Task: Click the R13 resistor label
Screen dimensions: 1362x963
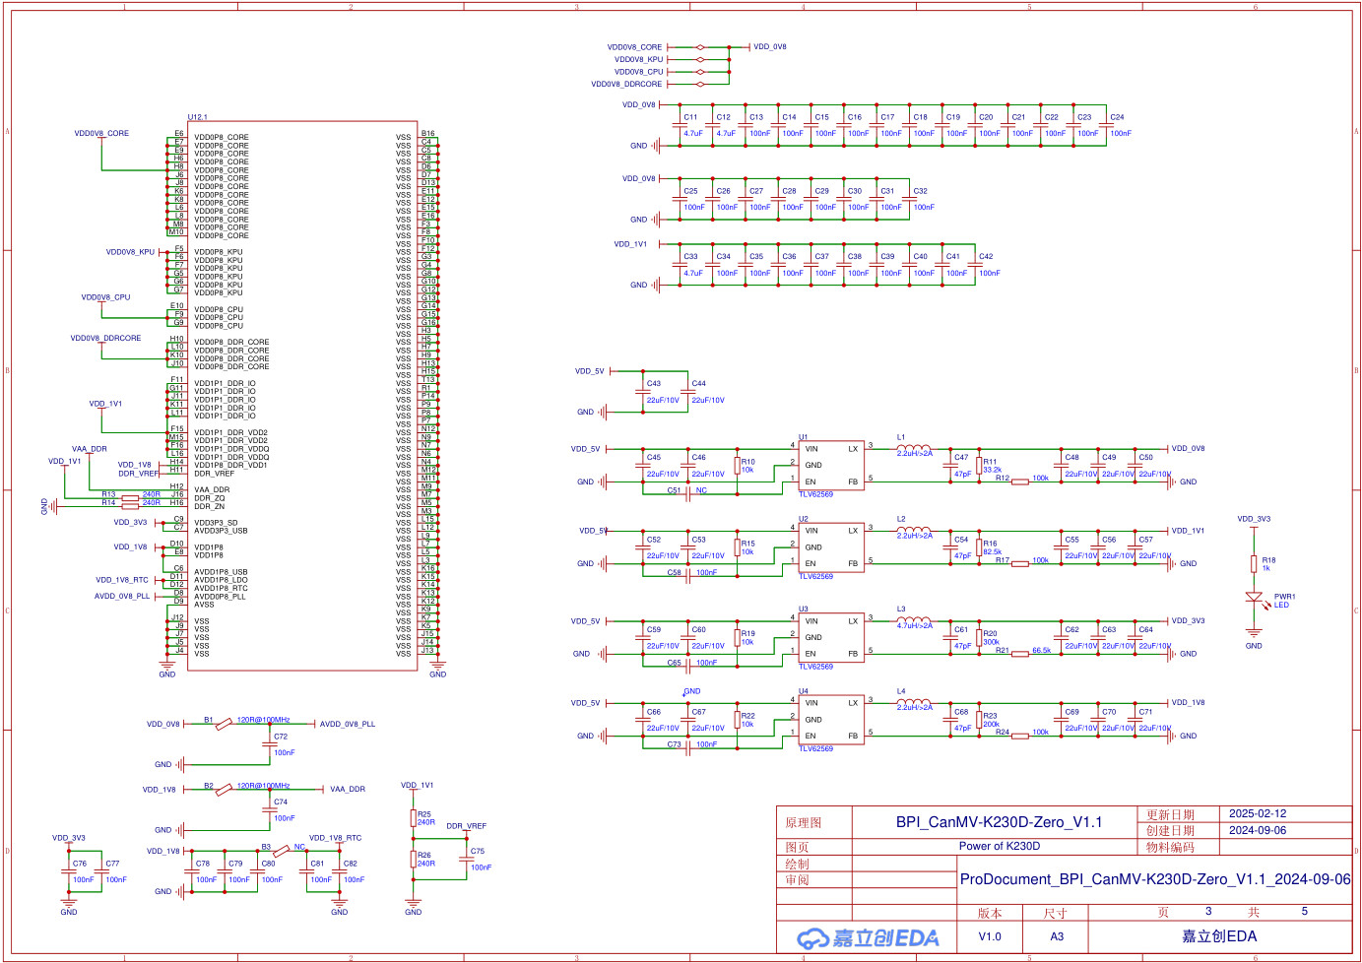Action: [x=108, y=494]
